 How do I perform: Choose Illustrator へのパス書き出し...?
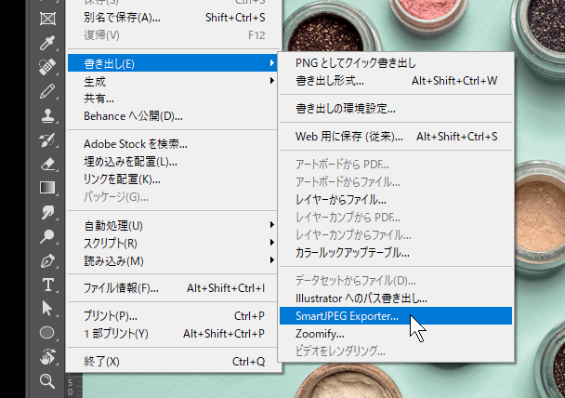click(396, 298)
